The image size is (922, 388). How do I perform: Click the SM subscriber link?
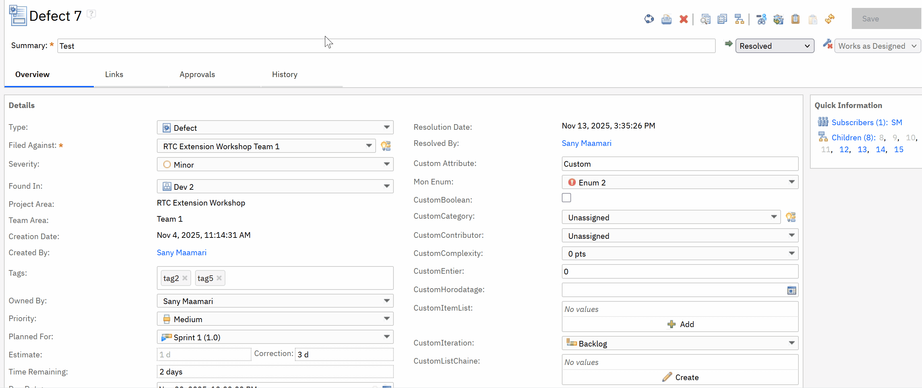(x=896, y=122)
